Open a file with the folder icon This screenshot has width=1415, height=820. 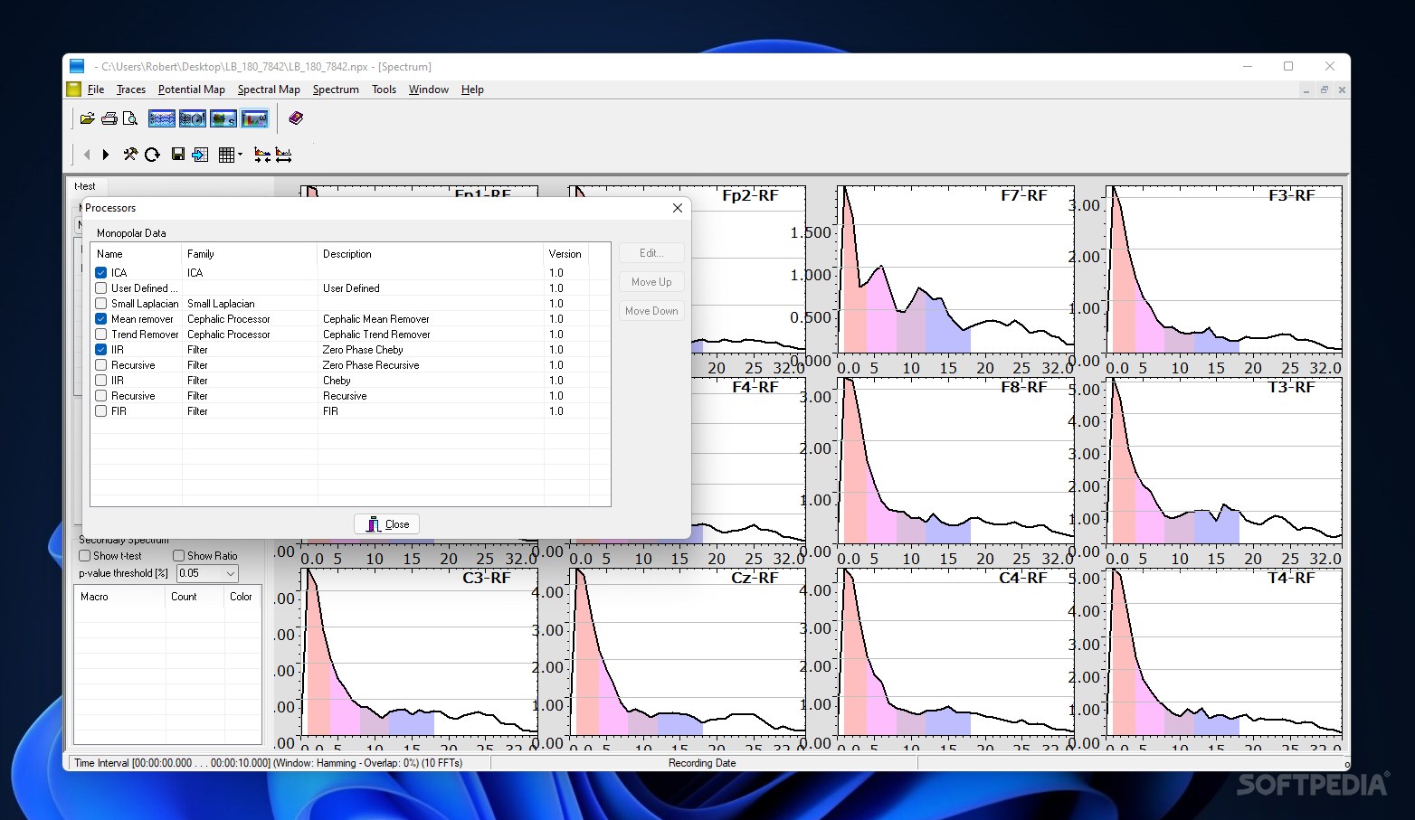click(x=87, y=118)
